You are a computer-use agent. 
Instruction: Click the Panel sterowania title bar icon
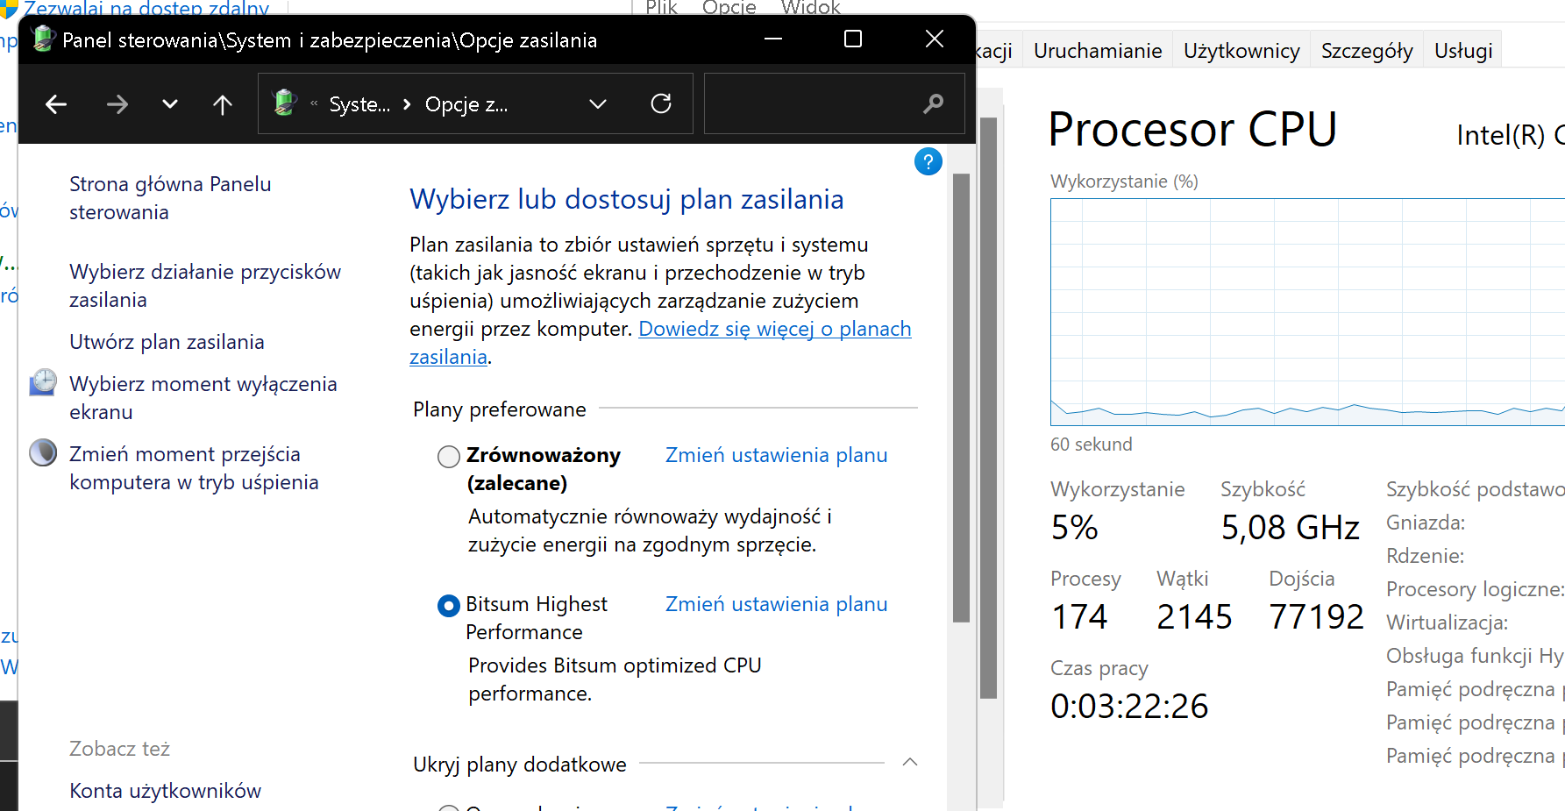[42, 39]
